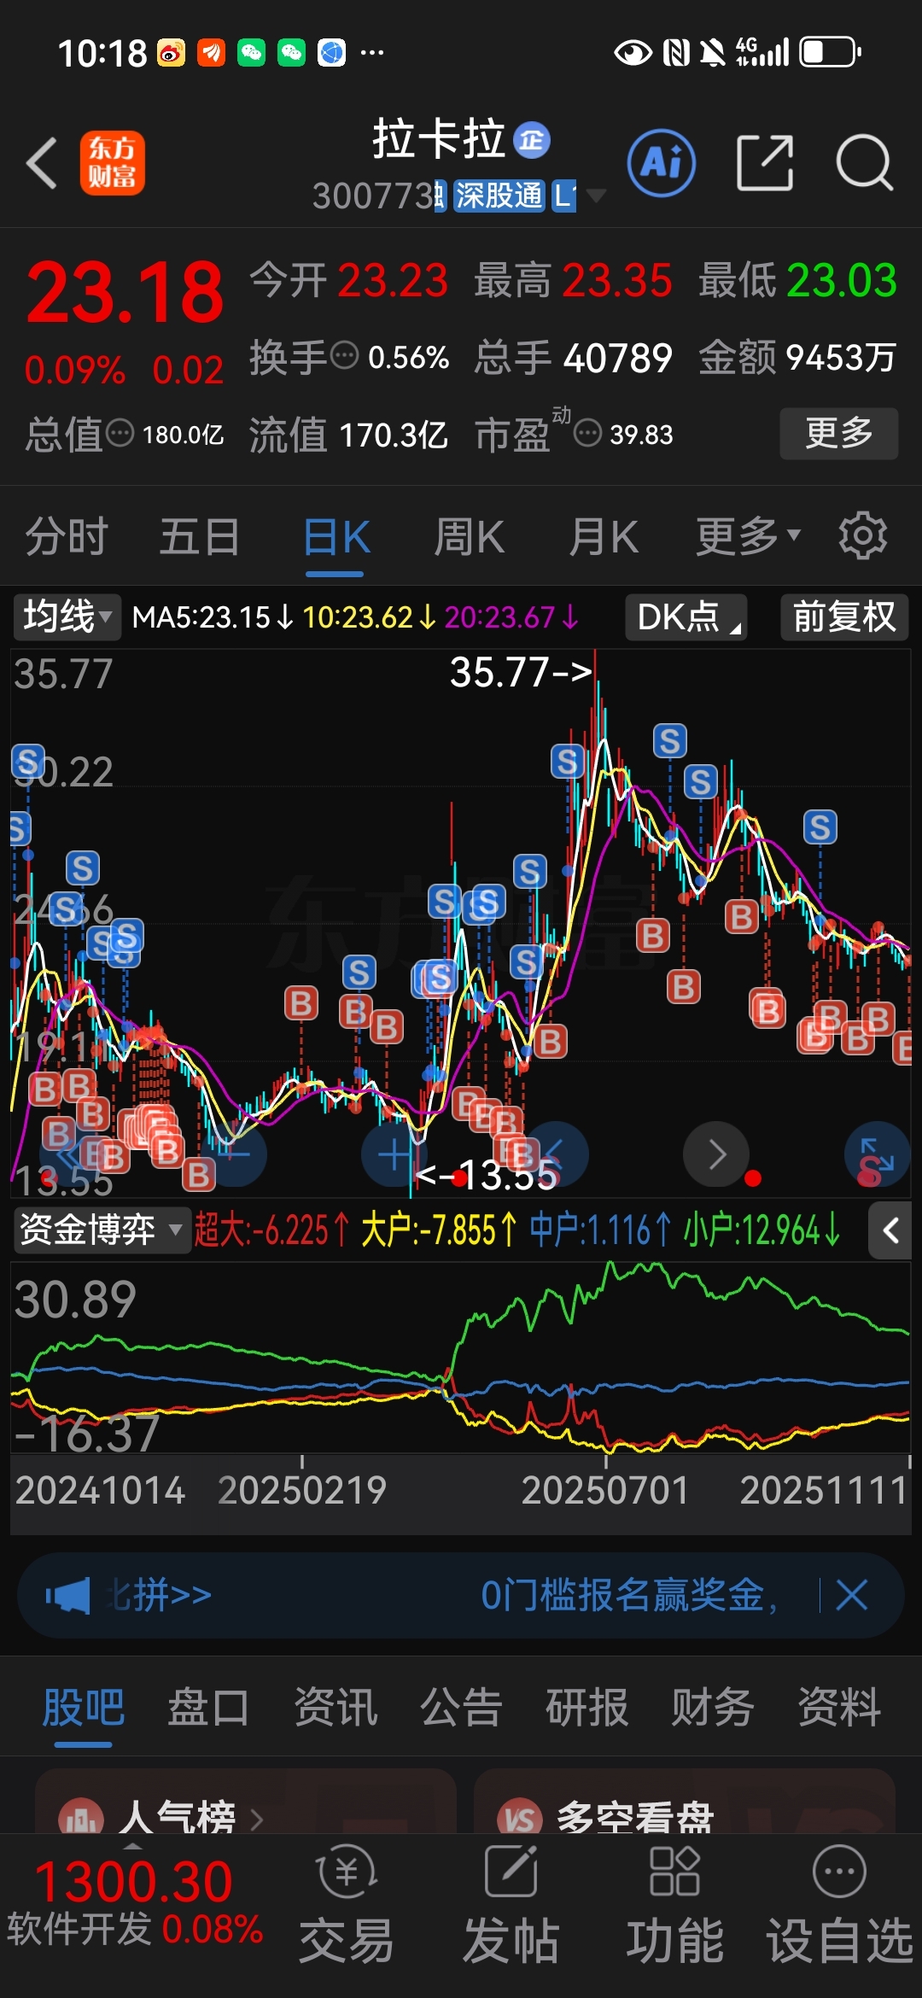Open 财务 tab
This screenshot has height=1998, width=922.
[713, 1709]
